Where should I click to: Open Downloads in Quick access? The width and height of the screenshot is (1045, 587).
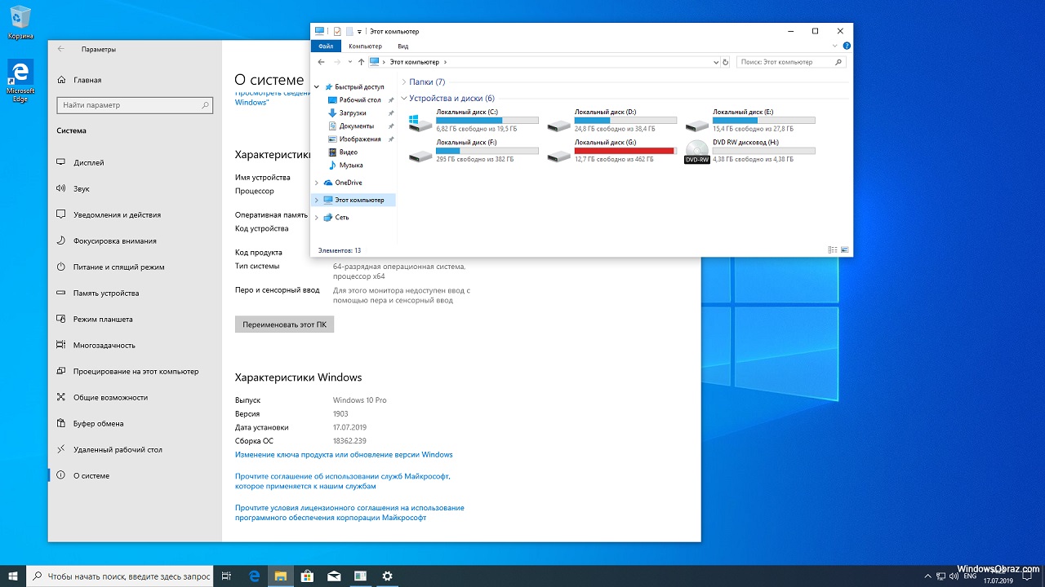click(352, 113)
